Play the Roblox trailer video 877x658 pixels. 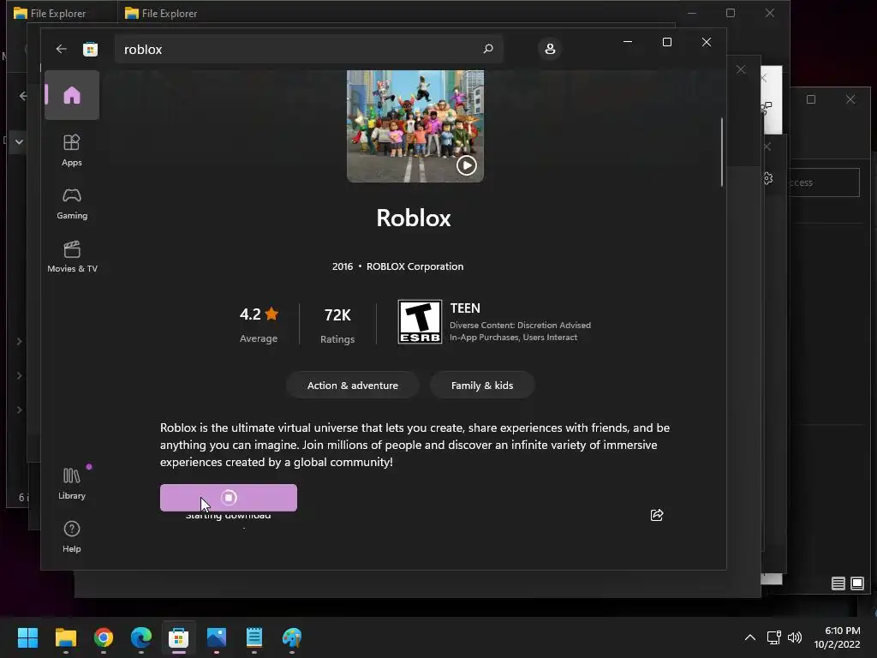(467, 165)
